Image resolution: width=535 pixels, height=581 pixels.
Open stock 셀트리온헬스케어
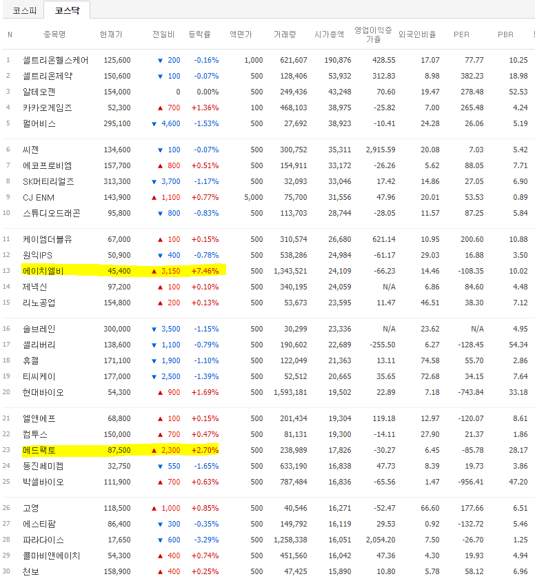56,60
